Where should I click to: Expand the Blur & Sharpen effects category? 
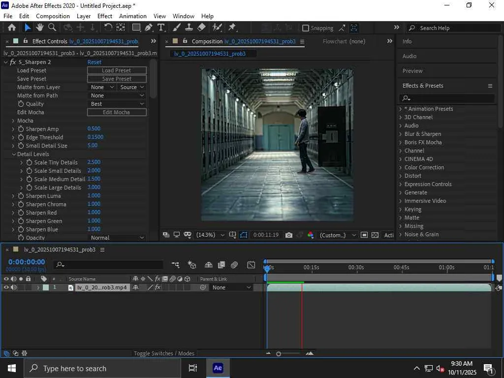coord(422,134)
